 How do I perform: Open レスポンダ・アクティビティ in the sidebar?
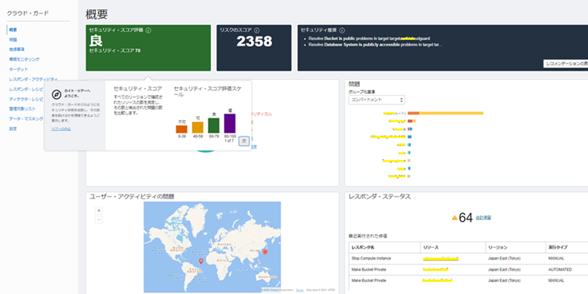point(34,79)
